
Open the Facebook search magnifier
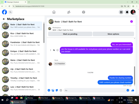[x=10, y=12]
